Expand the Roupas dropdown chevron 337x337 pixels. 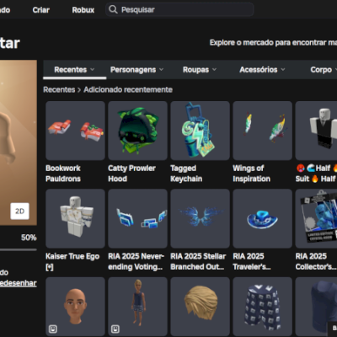[214, 69]
